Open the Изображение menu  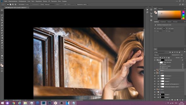coord(22,1)
